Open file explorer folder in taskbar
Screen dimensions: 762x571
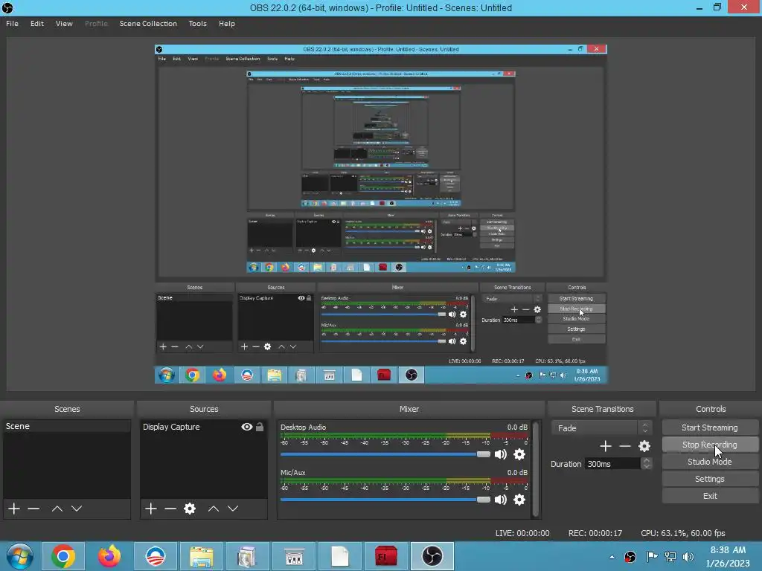(x=201, y=556)
